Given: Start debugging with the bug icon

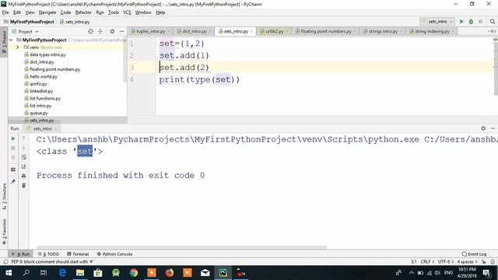Looking at the screenshot, I should [471, 22].
